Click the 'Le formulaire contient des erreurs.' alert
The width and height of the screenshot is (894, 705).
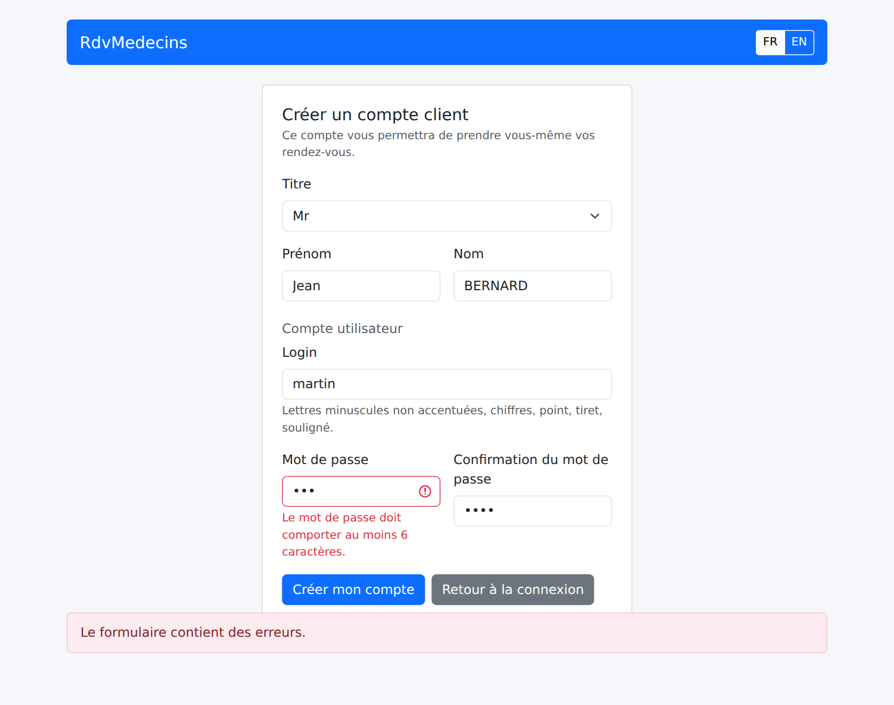(x=447, y=632)
